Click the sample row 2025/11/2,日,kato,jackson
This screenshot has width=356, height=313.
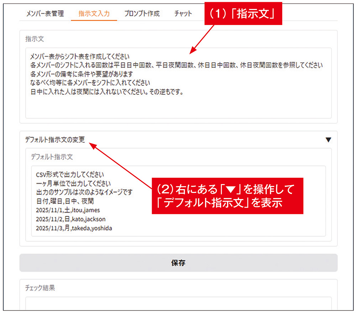point(70,219)
